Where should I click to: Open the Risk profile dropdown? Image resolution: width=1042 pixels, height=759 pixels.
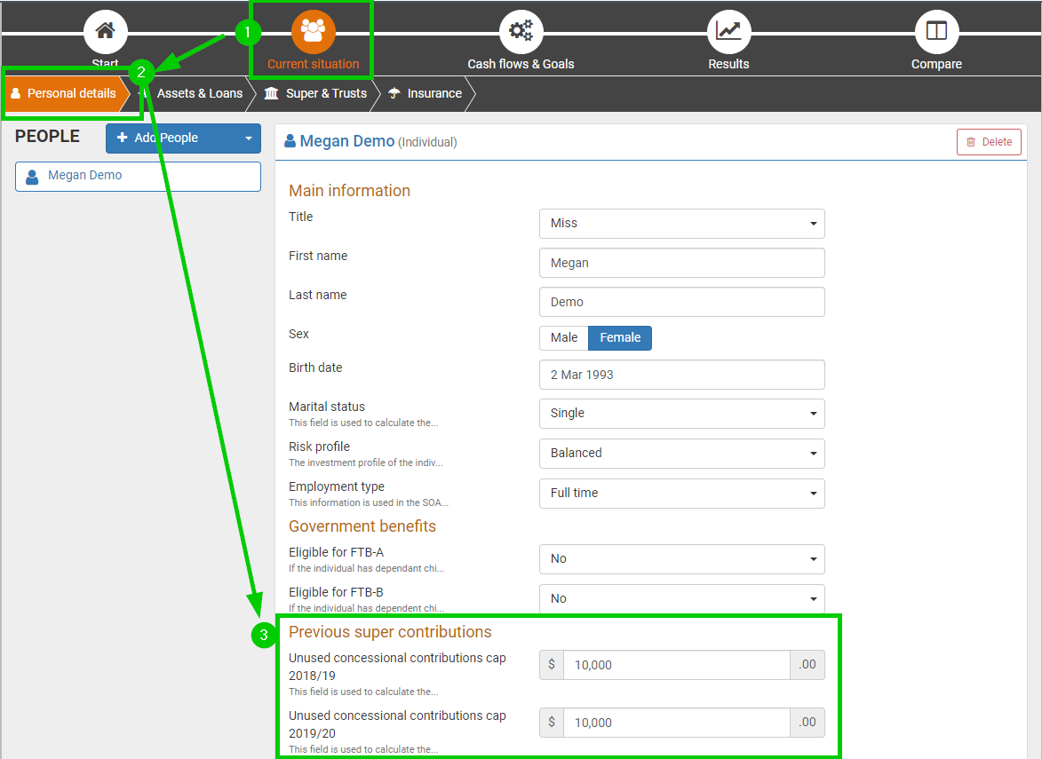coord(681,454)
